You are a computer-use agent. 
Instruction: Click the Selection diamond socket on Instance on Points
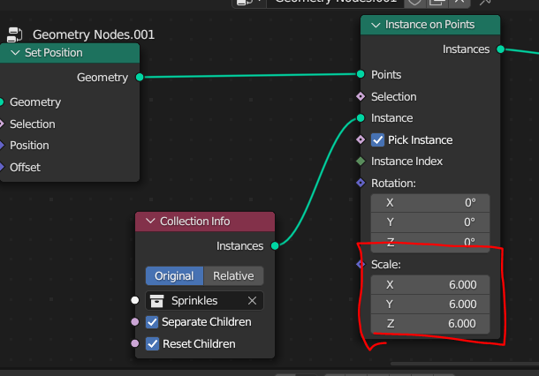click(361, 96)
